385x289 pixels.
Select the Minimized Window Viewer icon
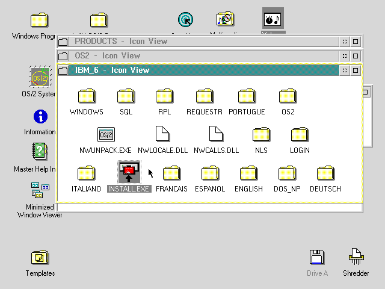pyautogui.click(x=40, y=190)
